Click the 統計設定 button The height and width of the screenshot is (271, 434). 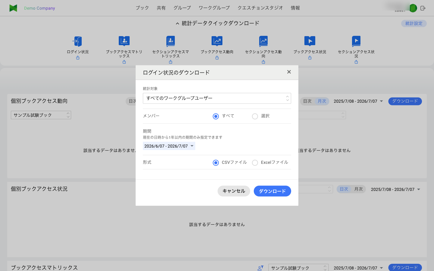tap(414, 23)
